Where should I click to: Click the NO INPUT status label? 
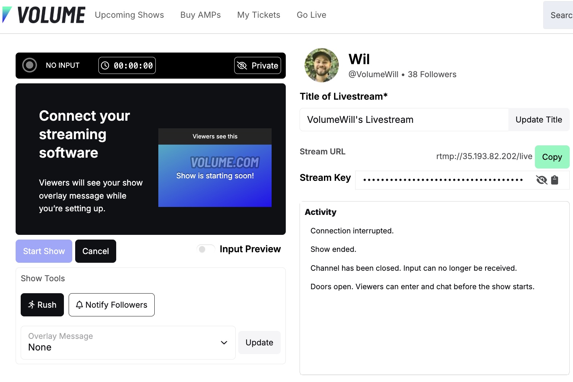62,65
